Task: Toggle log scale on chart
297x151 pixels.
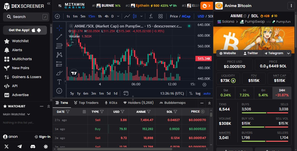Action: 198,93
